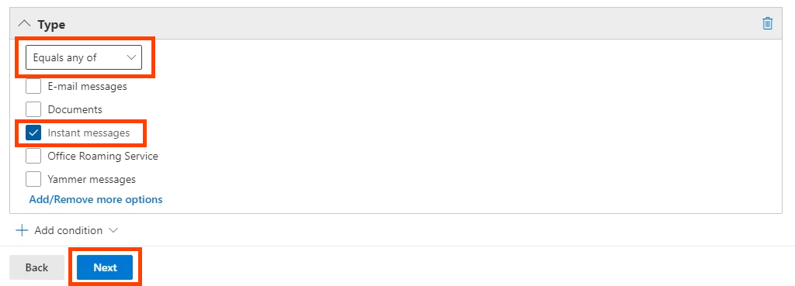This screenshot has height=286, width=795.
Task: Click the Type section heading text
Action: 51,24
